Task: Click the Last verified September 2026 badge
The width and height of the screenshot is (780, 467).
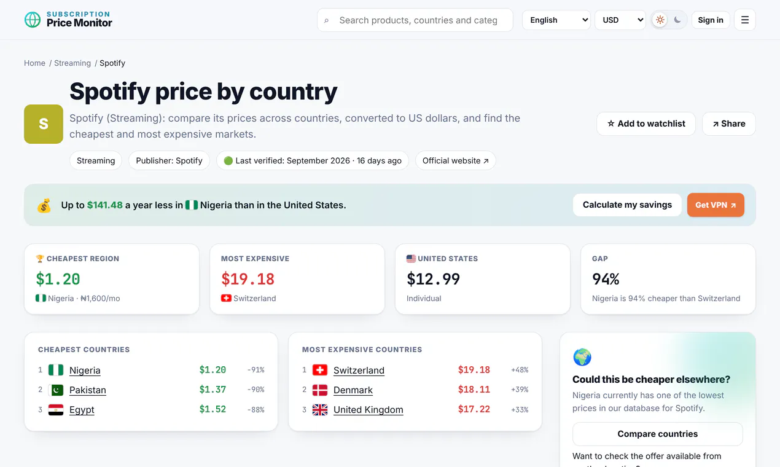Action: (x=313, y=160)
